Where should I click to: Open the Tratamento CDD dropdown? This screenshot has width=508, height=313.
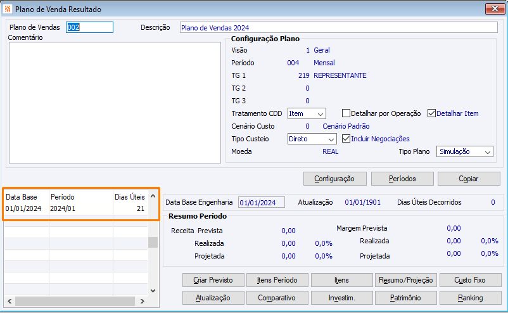(x=307, y=113)
